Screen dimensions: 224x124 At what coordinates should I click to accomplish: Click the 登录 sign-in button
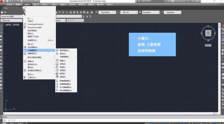(x=173, y=1)
